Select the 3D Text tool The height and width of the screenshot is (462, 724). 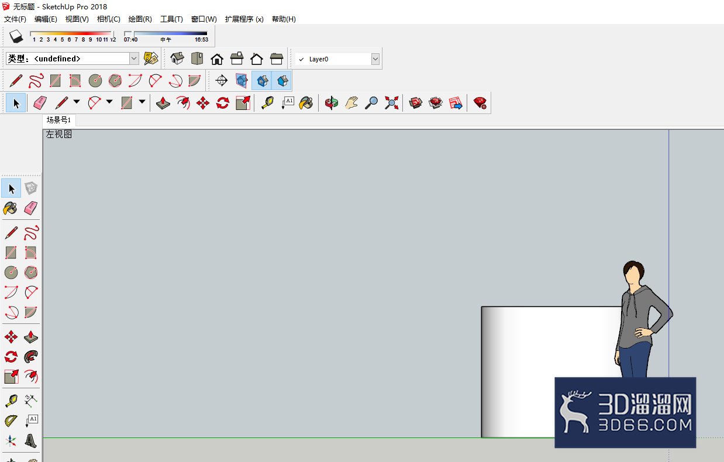click(31, 441)
